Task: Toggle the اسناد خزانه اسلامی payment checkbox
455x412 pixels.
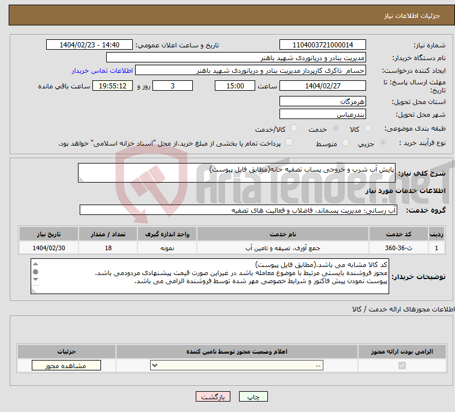Action: 289,142
